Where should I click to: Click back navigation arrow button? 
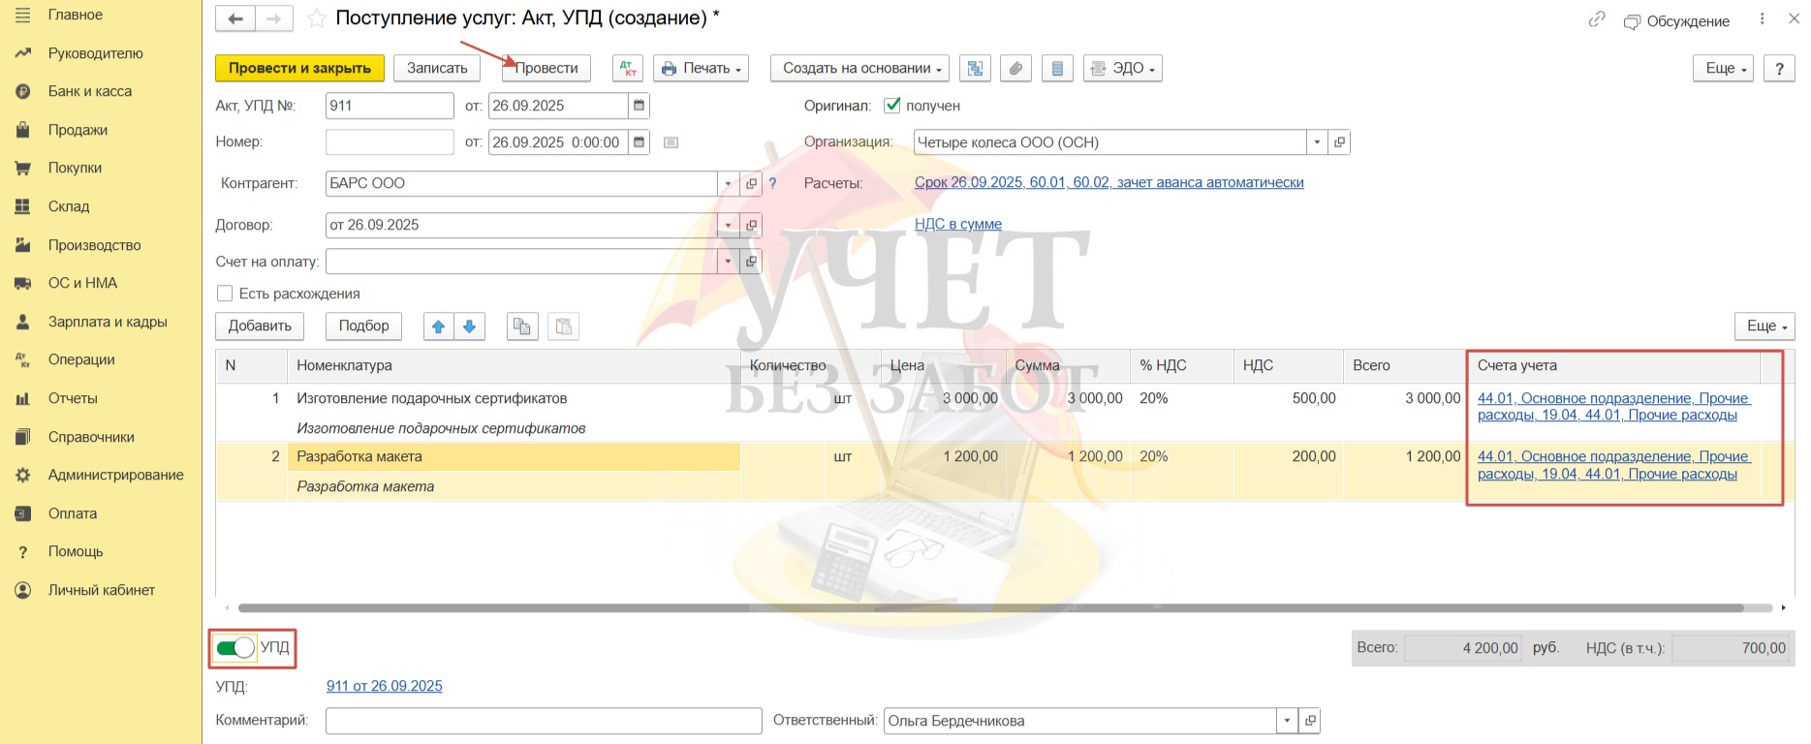pos(235,18)
